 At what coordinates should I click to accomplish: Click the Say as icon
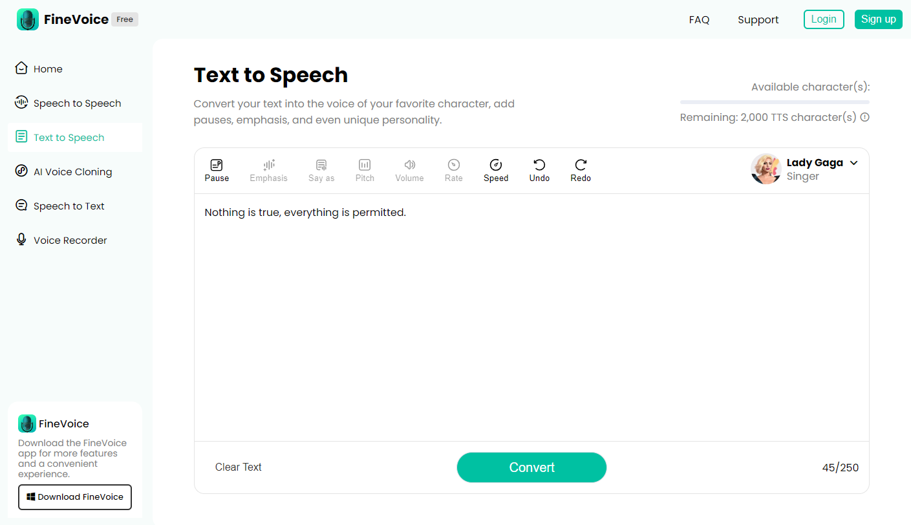[x=321, y=166]
